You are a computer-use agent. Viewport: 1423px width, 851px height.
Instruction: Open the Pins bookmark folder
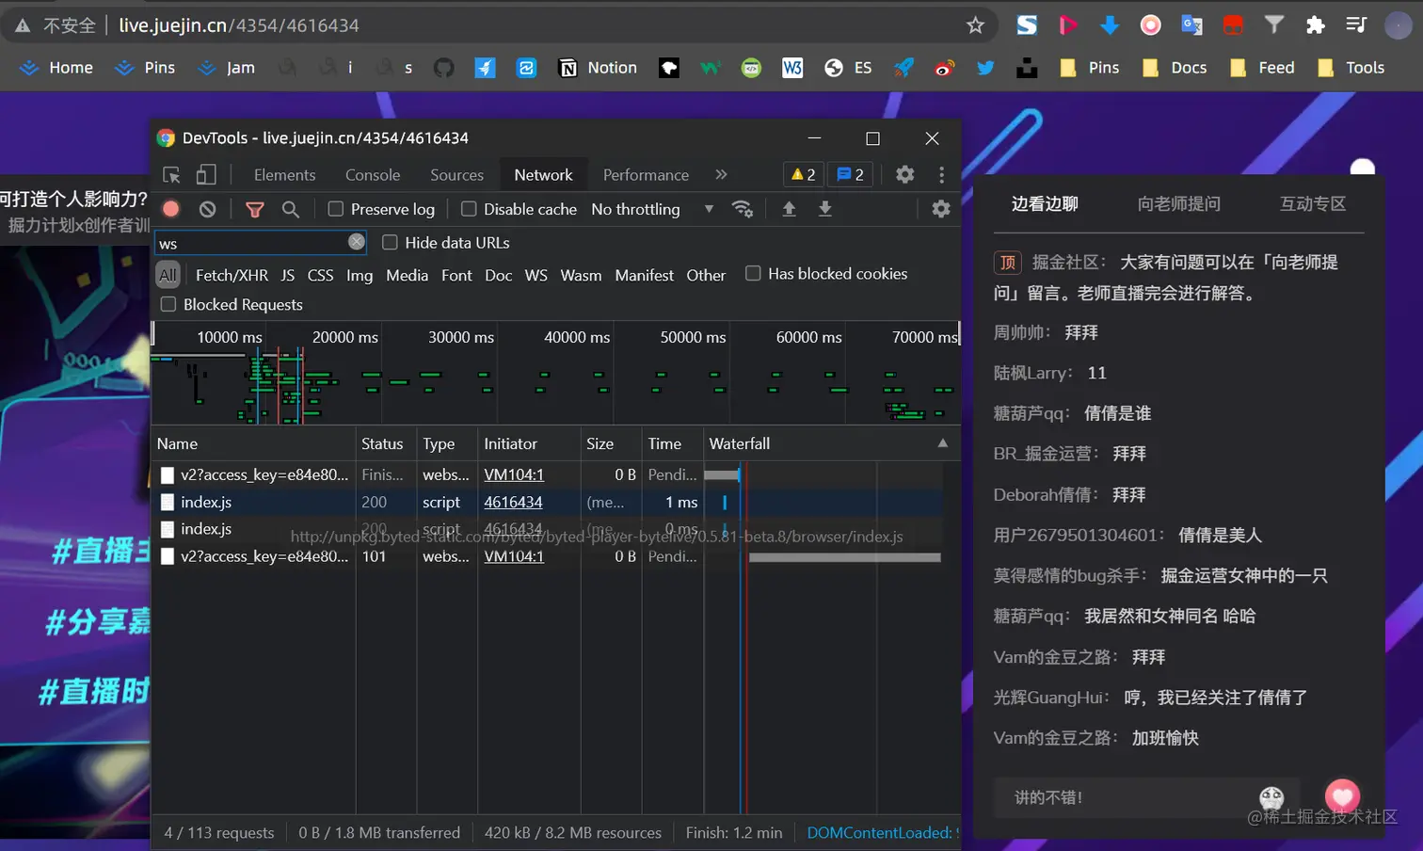coord(1090,68)
